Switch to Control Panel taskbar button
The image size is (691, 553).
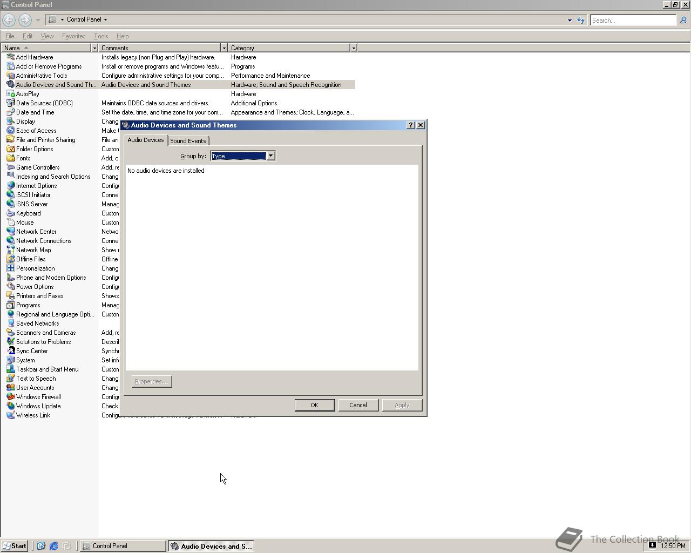(x=123, y=546)
